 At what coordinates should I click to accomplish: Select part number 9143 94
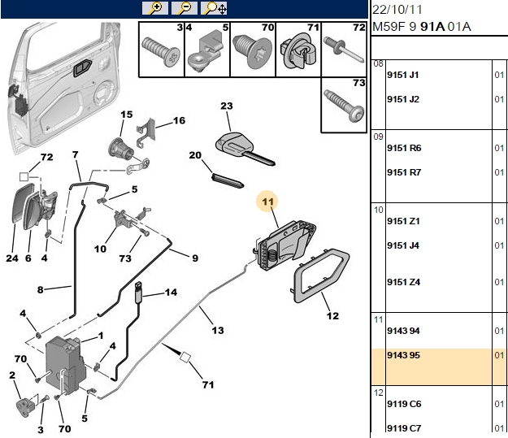point(403,331)
